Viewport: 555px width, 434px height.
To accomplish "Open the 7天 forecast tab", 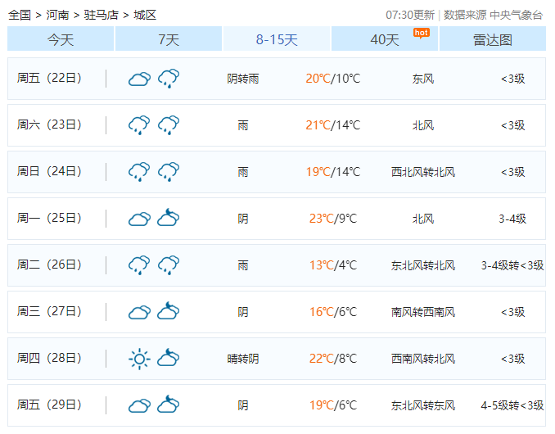I will [169, 39].
